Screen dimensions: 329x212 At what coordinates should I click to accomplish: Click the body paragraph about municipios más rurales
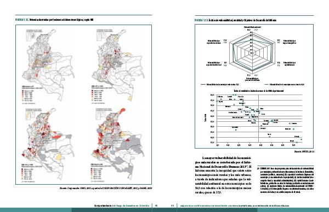[x=223, y=175]
